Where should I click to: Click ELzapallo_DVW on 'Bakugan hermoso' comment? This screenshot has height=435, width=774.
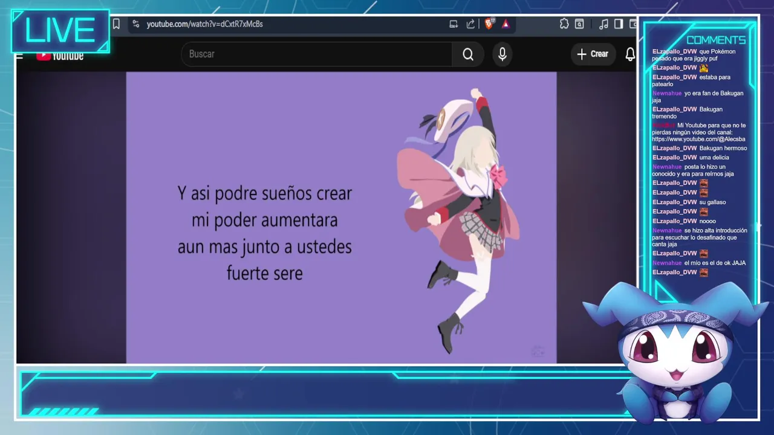pyautogui.click(x=674, y=148)
